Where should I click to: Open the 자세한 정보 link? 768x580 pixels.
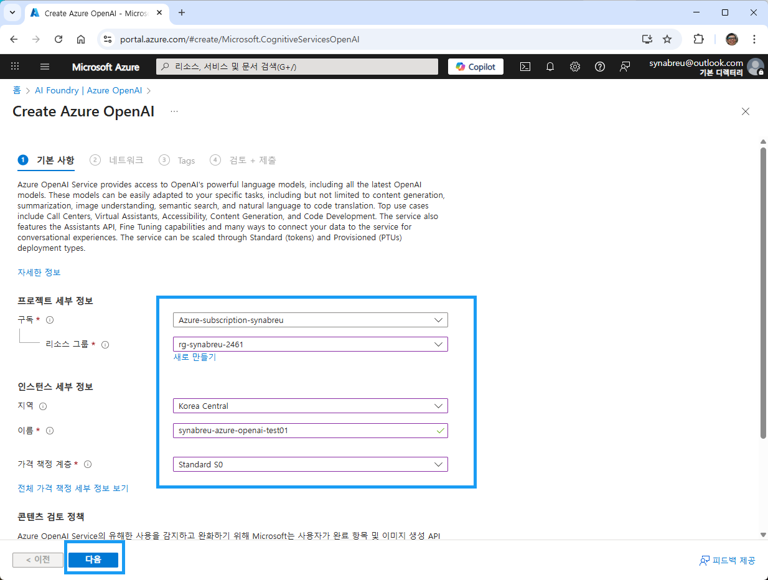point(39,272)
